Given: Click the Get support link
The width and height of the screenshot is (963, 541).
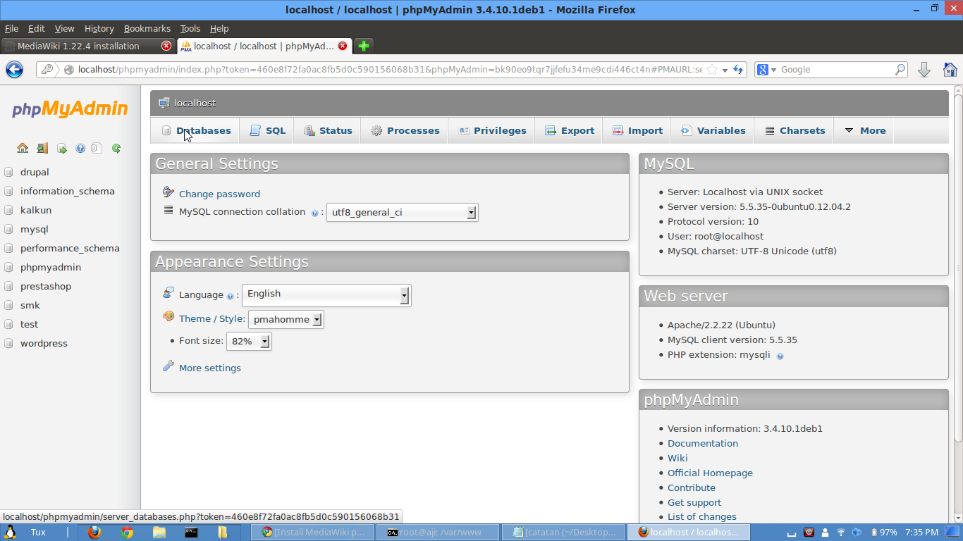Looking at the screenshot, I should pyautogui.click(x=694, y=502).
